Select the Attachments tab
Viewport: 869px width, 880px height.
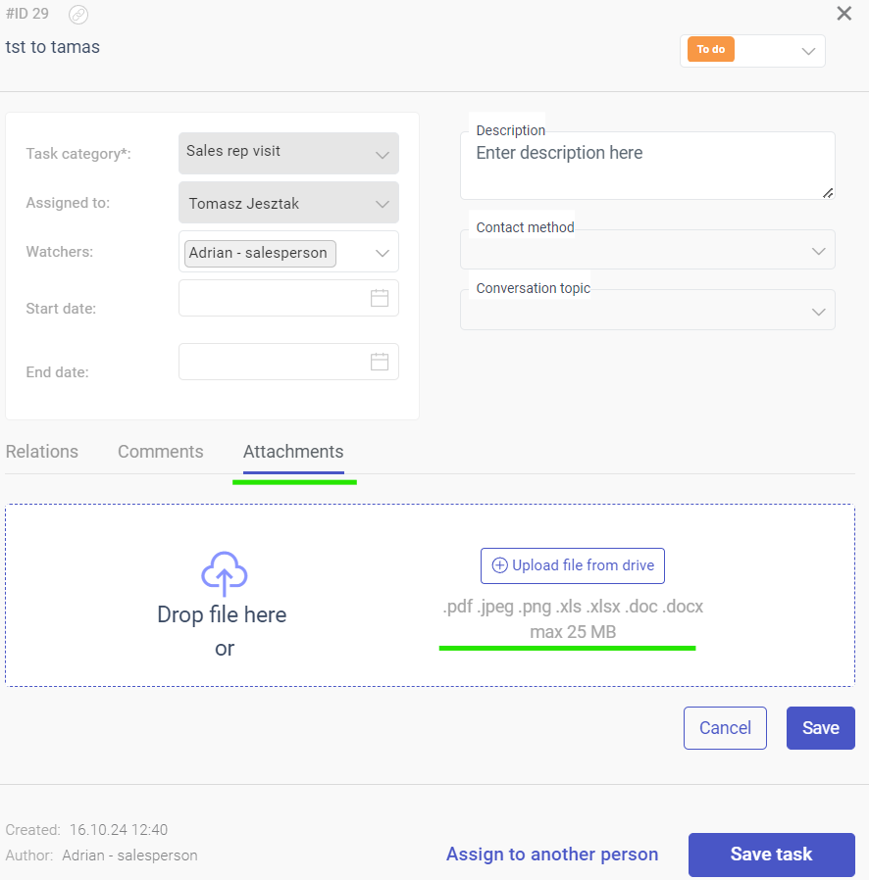(293, 452)
